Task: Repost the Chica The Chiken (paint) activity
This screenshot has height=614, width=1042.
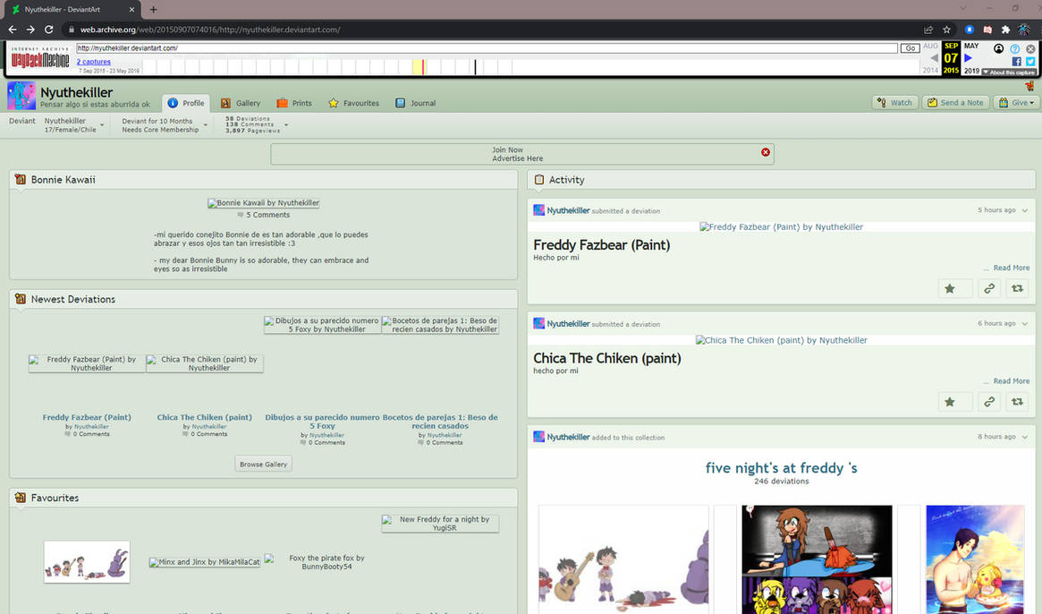Action: [1017, 401]
